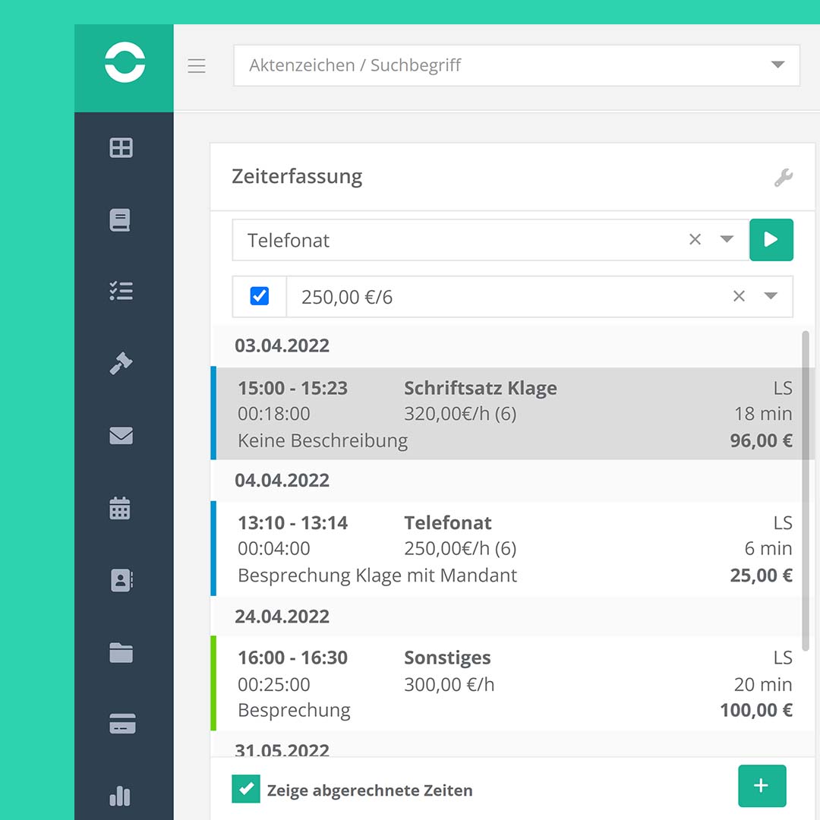Disable the Zeige abgerechnete Zeiten checkbox
This screenshot has height=820, width=820.
(x=245, y=790)
